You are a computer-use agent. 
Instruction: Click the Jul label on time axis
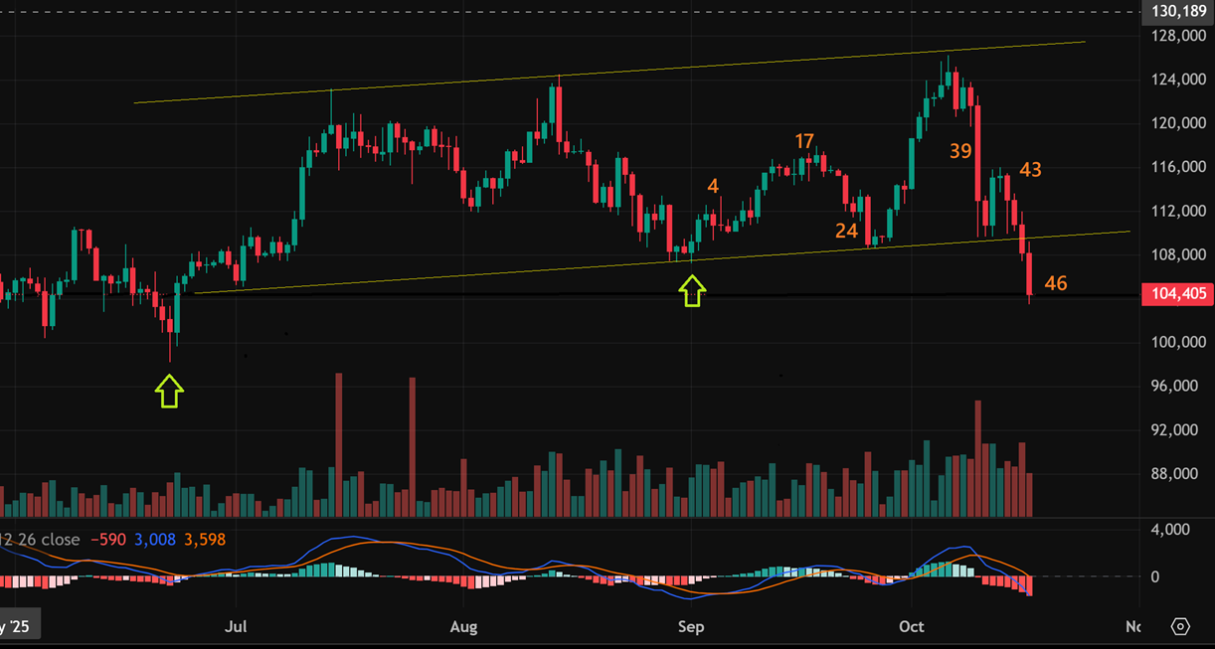pos(236,627)
